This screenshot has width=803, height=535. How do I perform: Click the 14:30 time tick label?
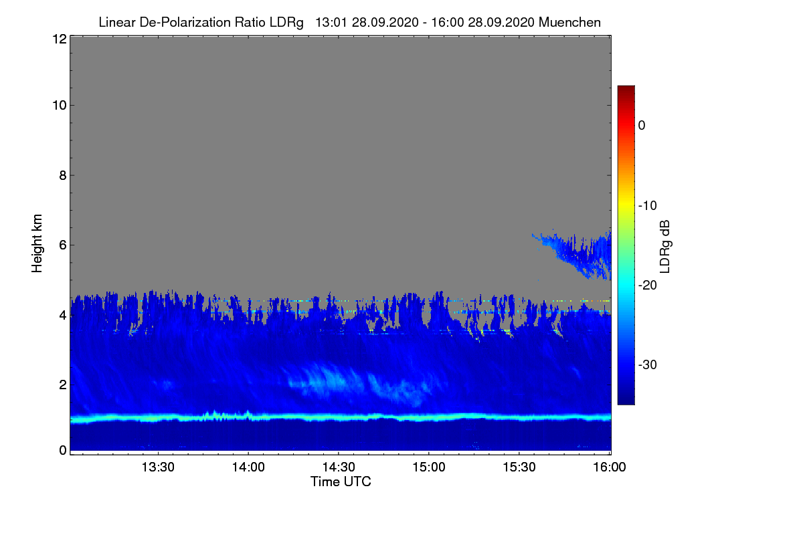(339, 468)
